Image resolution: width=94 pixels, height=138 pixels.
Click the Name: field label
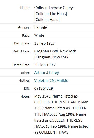25,8
